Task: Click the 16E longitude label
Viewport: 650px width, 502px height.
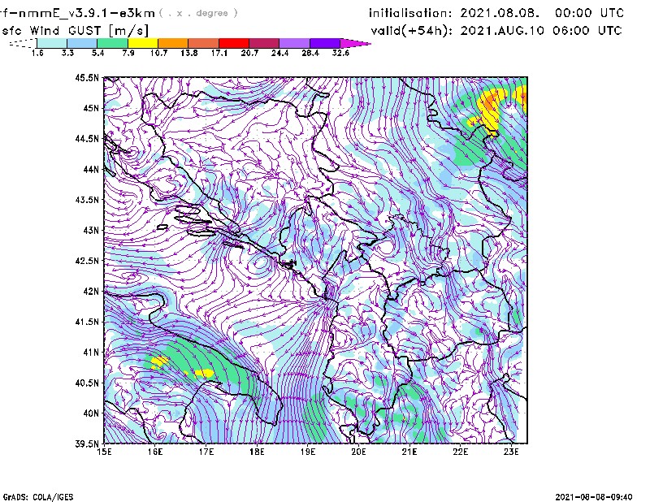Action: coord(155,452)
